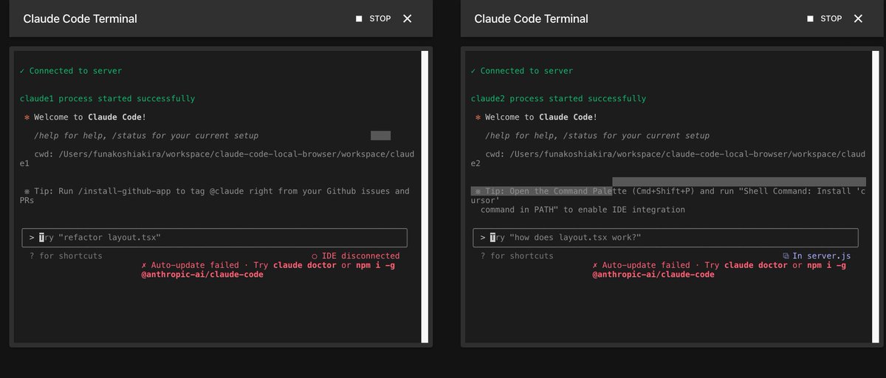
Task: Click "? for shortcuts" in claude2 terminal
Action: pos(517,255)
